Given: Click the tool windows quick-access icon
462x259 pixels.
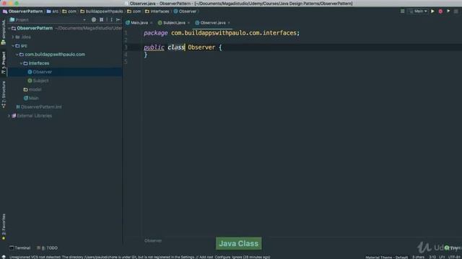Looking at the screenshot, I should [4, 257].
